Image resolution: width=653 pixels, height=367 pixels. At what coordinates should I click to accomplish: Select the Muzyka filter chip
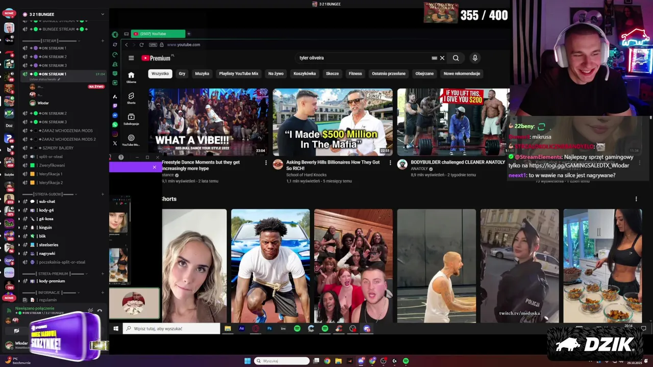202,73
